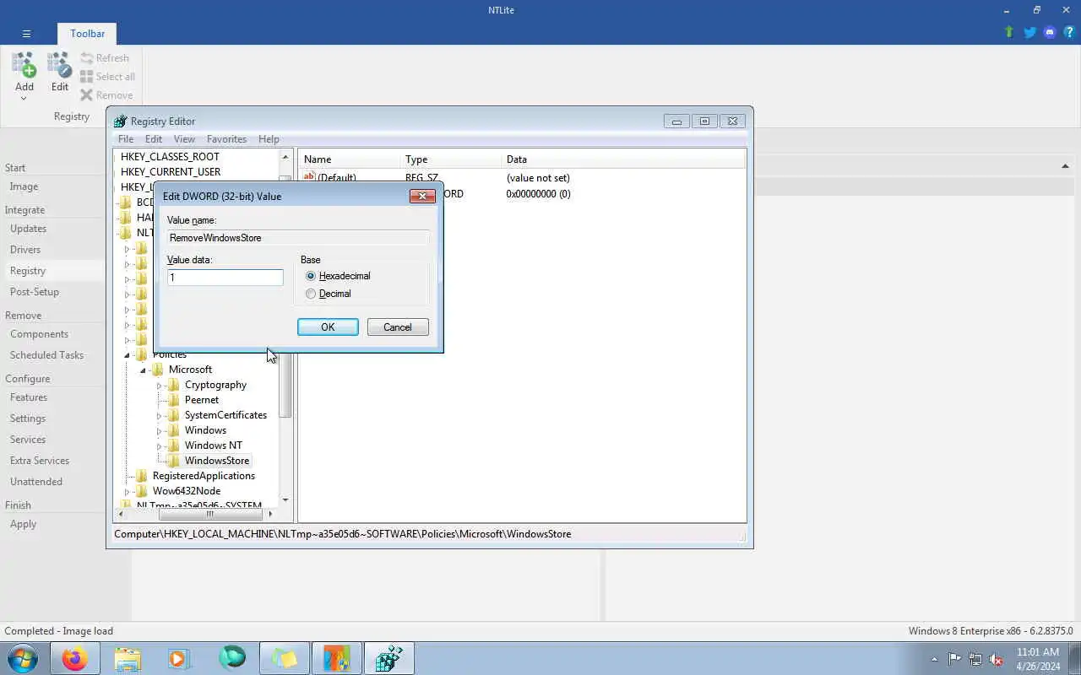The image size is (1081, 675).
Task: Select HKEY_CLASSES_ROOT in the tree
Action: click(x=170, y=157)
